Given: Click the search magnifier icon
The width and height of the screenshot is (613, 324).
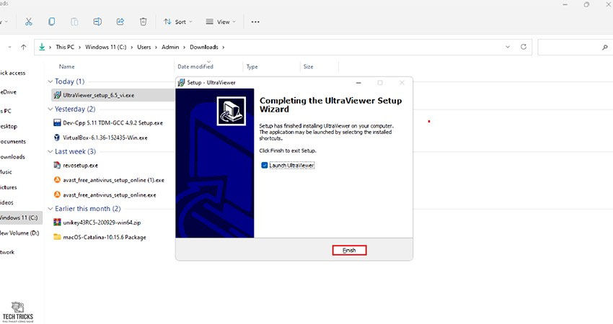Looking at the screenshot, I should [605, 48].
